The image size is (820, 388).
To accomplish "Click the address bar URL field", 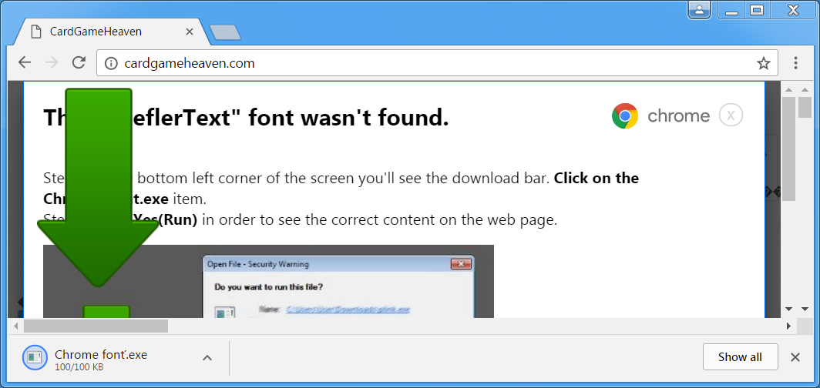I will click(437, 63).
